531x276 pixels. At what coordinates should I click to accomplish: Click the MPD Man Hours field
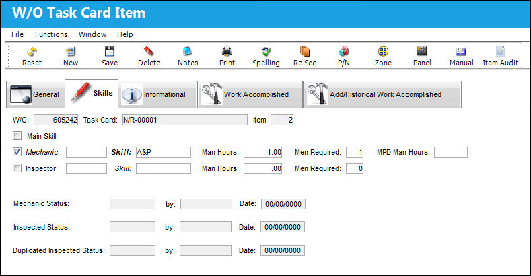click(x=451, y=152)
